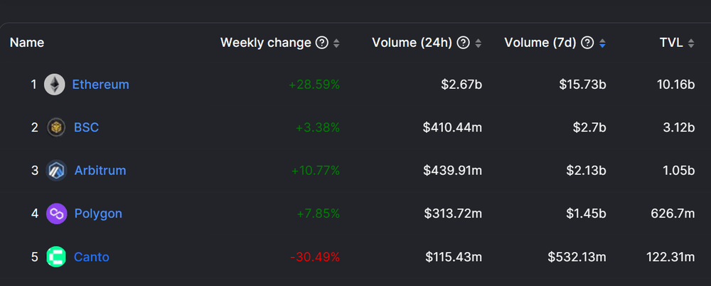Click Canto's -30.49% weekly change value
Image resolution: width=711 pixels, height=286 pixels.
pos(315,257)
